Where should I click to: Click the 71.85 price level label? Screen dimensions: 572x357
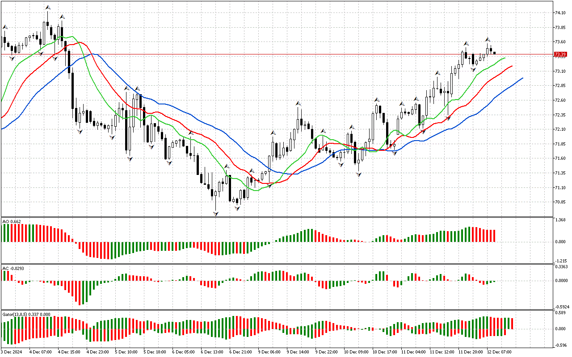click(560, 144)
